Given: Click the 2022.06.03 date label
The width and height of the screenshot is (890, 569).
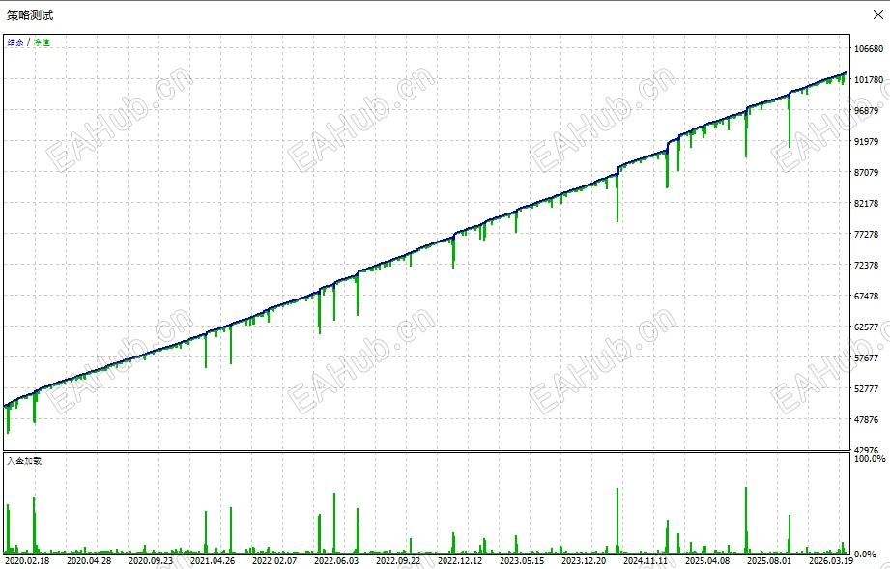Looking at the screenshot, I should [x=336, y=561].
